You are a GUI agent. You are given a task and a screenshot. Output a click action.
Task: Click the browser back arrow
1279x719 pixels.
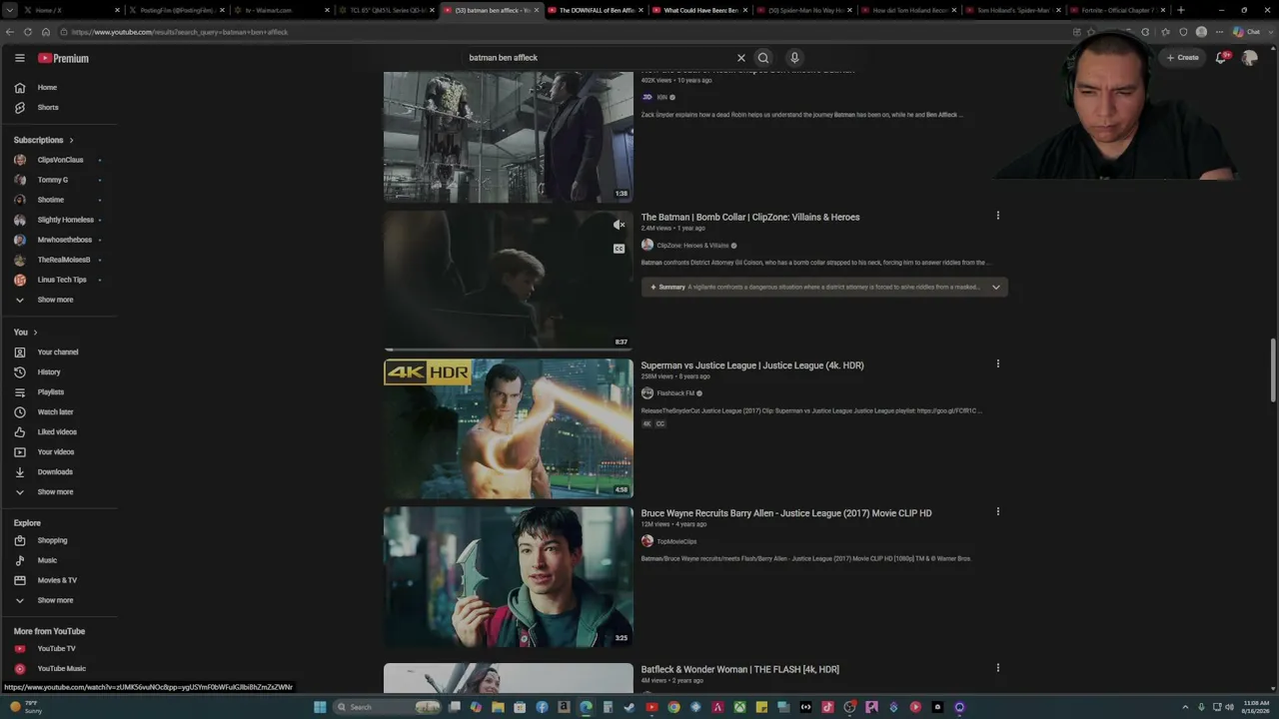tap(10, 32)
